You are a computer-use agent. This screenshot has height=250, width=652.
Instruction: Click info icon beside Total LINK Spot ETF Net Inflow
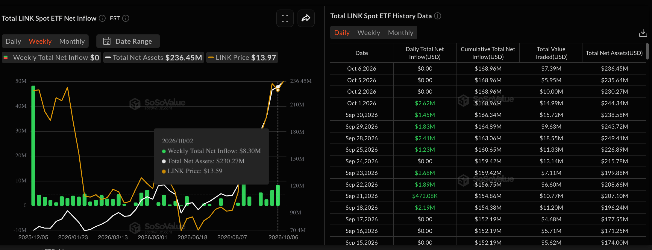click(x=102, y=19)
